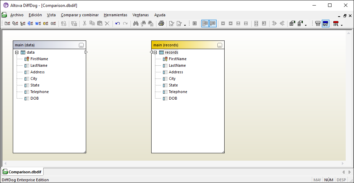The height and width of the screenshot is (183, 354).
Task: Select the Telephone column in records
Action: (178, 92)
